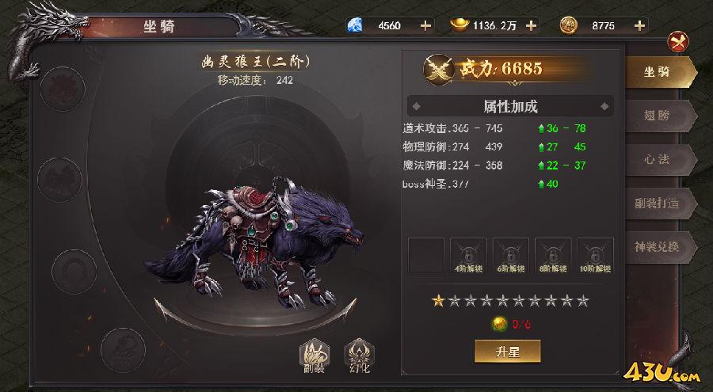Add gold ingots with plus icon

point(531,26)
